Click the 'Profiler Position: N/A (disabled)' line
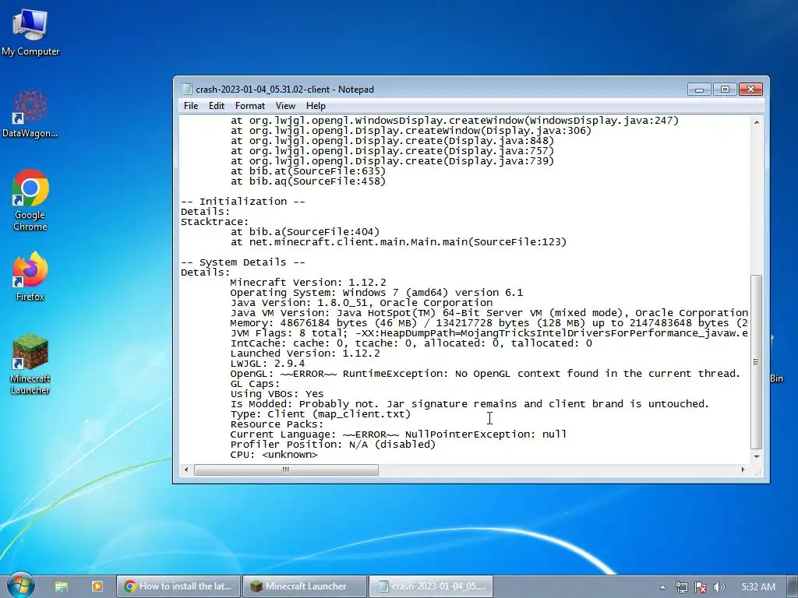This screenshot has height=598, width=798. click(x=333, y=445)
